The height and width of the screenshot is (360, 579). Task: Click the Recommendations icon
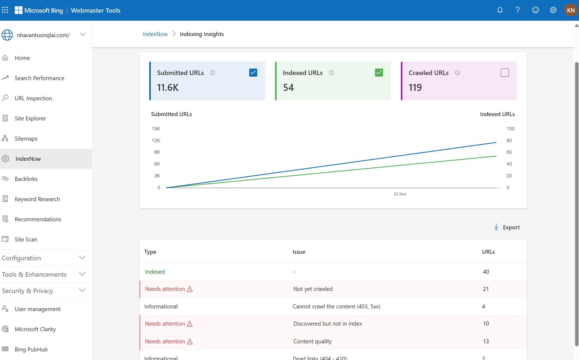tap(5, 219)
